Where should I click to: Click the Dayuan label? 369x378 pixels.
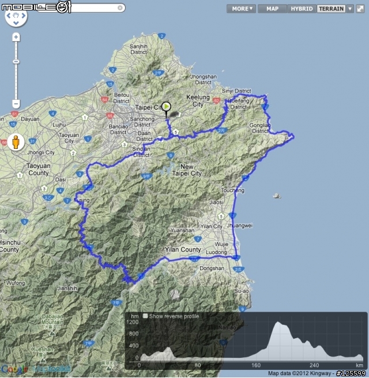coord(30,119)
